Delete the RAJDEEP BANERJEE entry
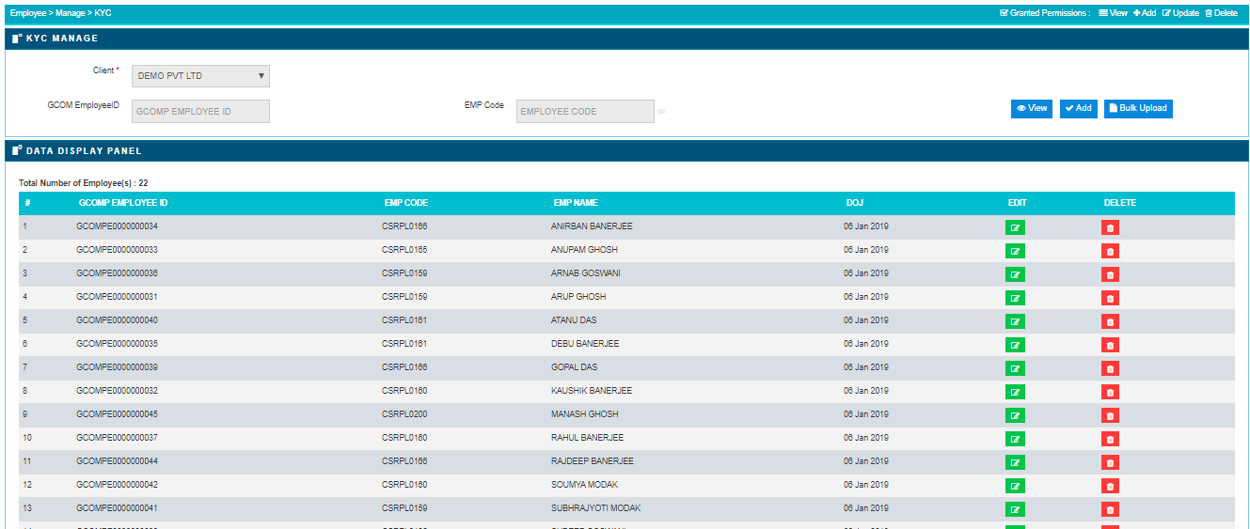 coord(1110,462)
